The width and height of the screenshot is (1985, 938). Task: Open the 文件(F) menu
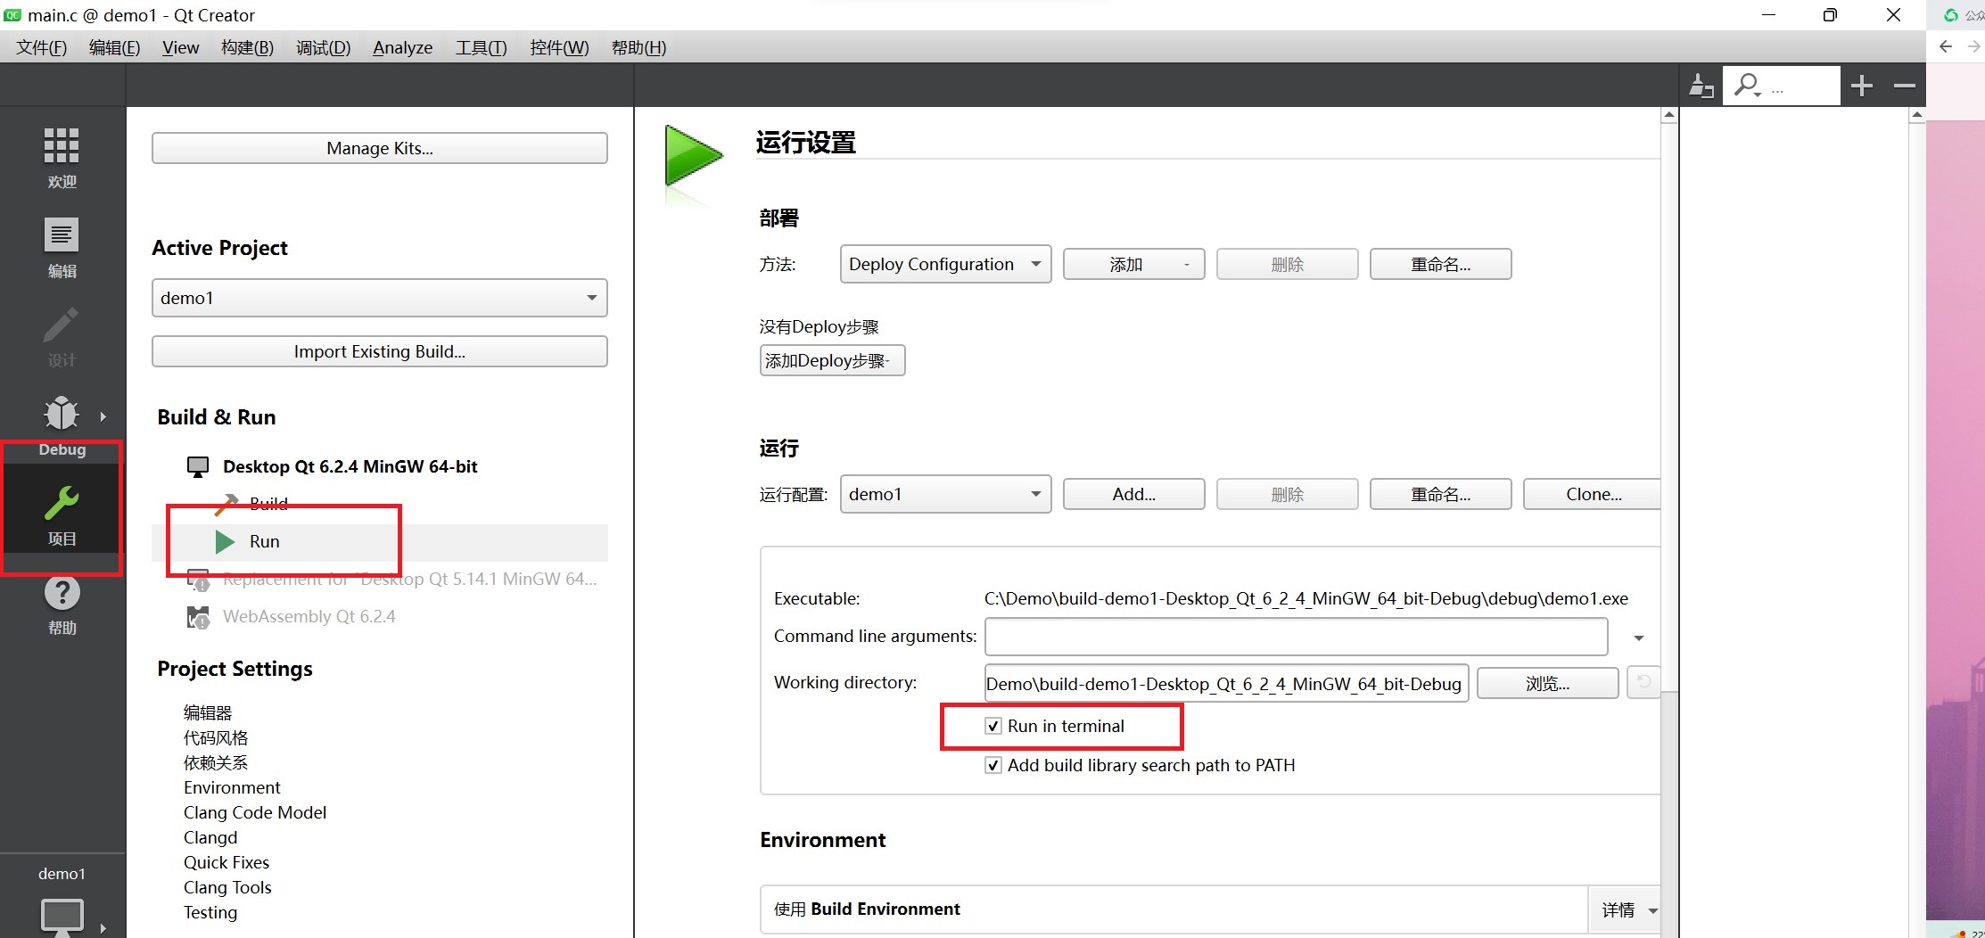pos(41,47)
